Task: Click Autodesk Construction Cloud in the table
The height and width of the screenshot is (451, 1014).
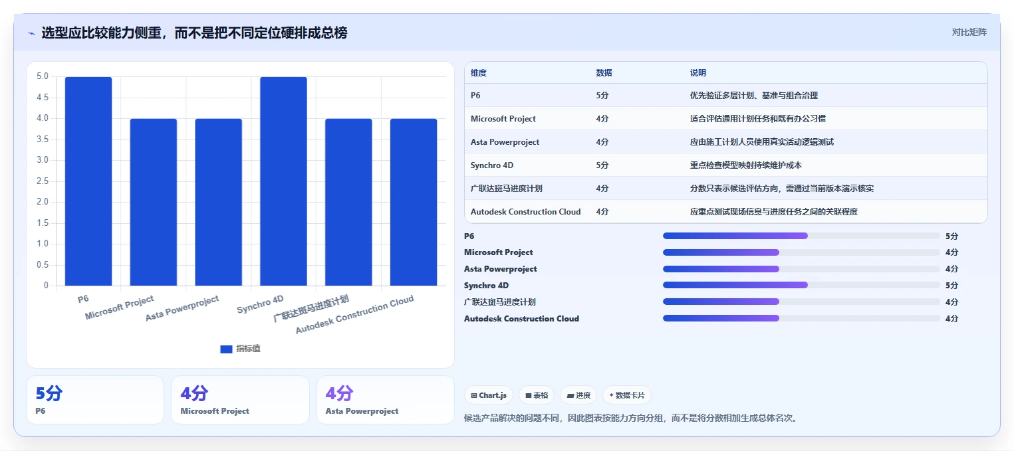Action: (x=525, y=212)
